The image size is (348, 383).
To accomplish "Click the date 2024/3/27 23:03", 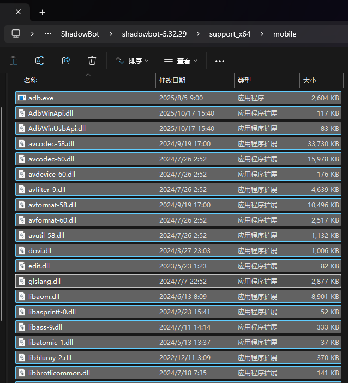I will [184, 250].
